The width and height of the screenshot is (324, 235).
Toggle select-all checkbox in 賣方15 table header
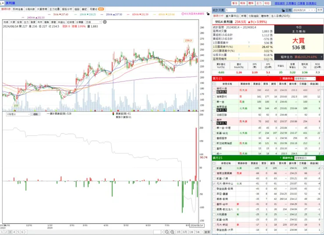coord(214,163)
